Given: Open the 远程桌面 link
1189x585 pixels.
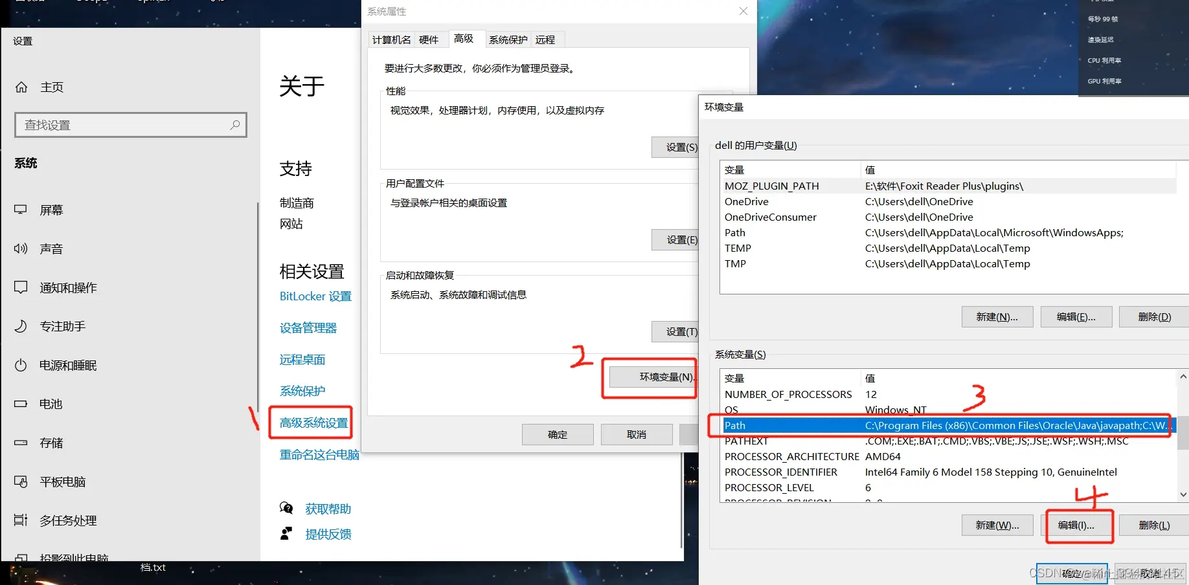Looking at the screenshot, I should 302,359.
